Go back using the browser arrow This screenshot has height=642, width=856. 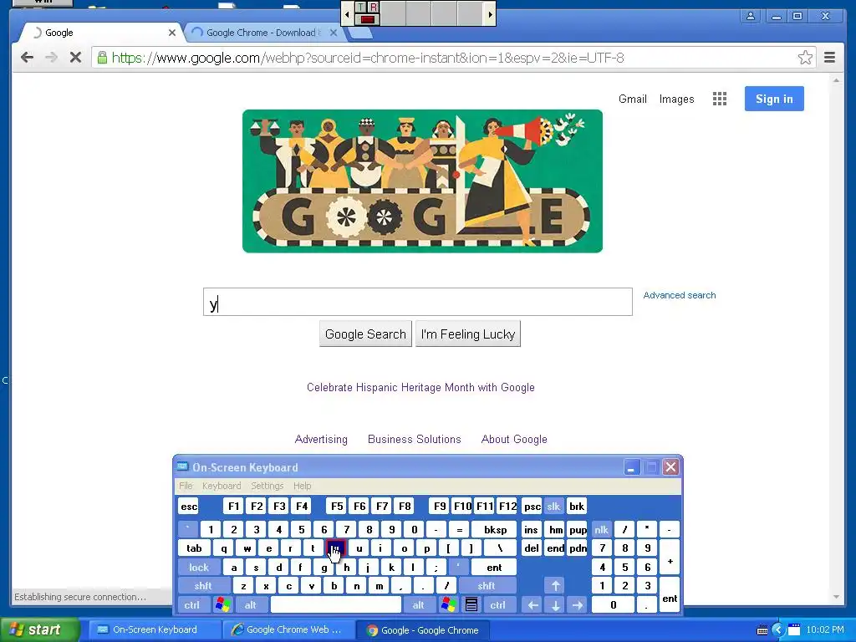(27, 58)
